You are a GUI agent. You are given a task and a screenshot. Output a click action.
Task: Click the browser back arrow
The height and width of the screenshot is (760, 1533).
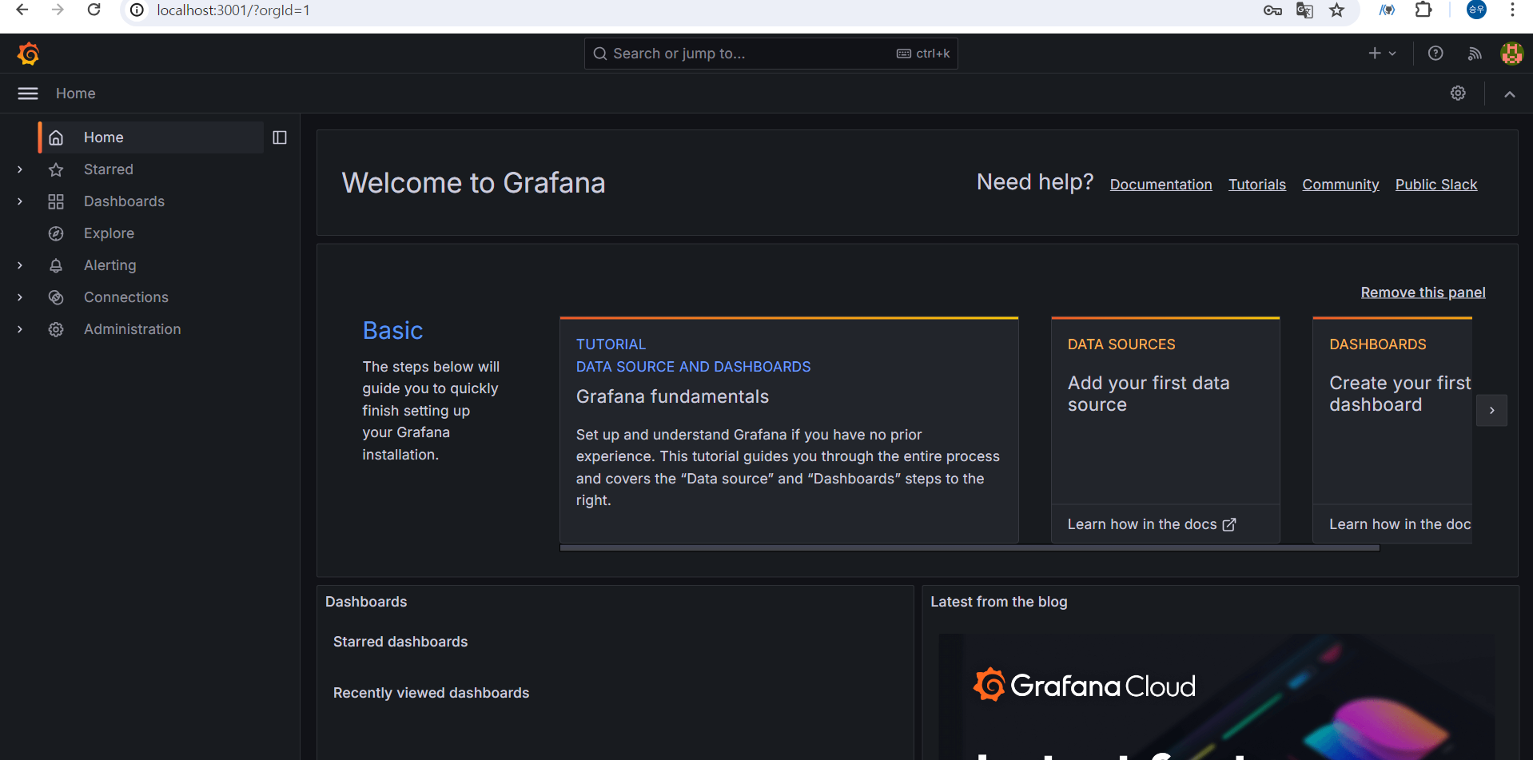pos(22,10)
